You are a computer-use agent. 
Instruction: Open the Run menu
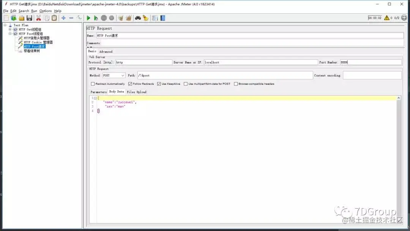pos(34,11)
